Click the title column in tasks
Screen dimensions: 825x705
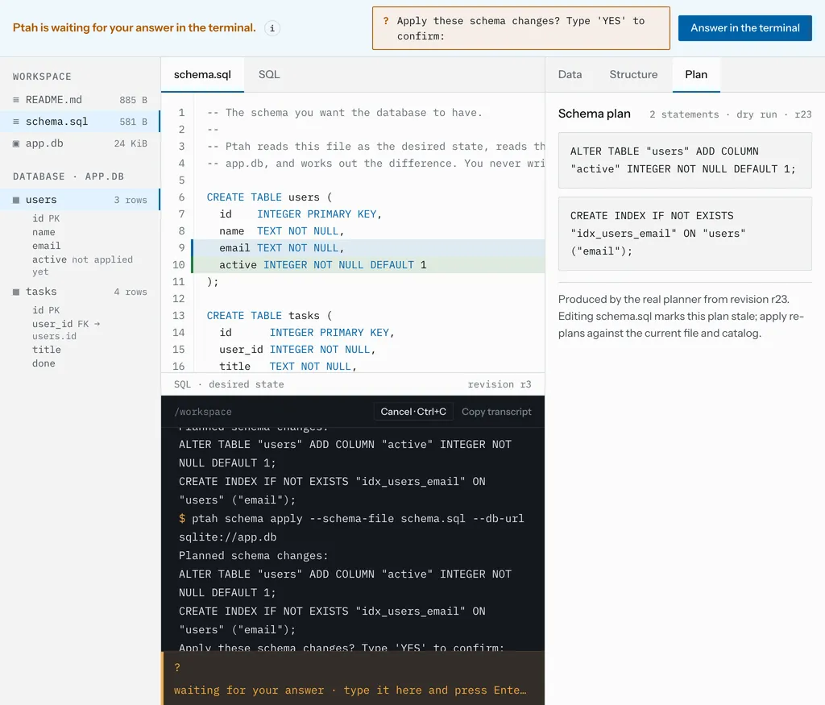tap(46, 350)
